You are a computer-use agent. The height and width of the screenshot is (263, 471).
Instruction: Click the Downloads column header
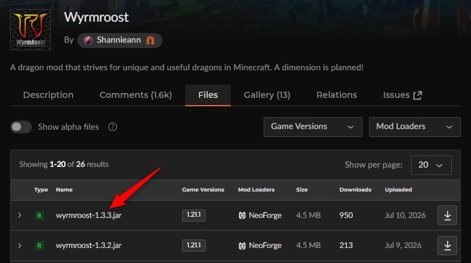point(355,190)
